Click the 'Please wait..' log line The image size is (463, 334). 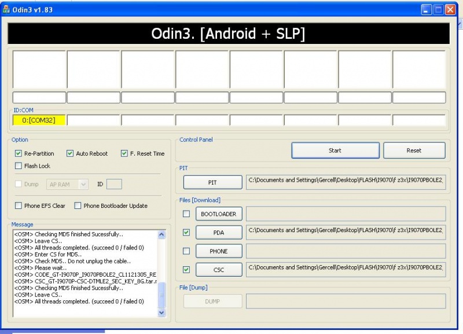click(x=41, y=268)
